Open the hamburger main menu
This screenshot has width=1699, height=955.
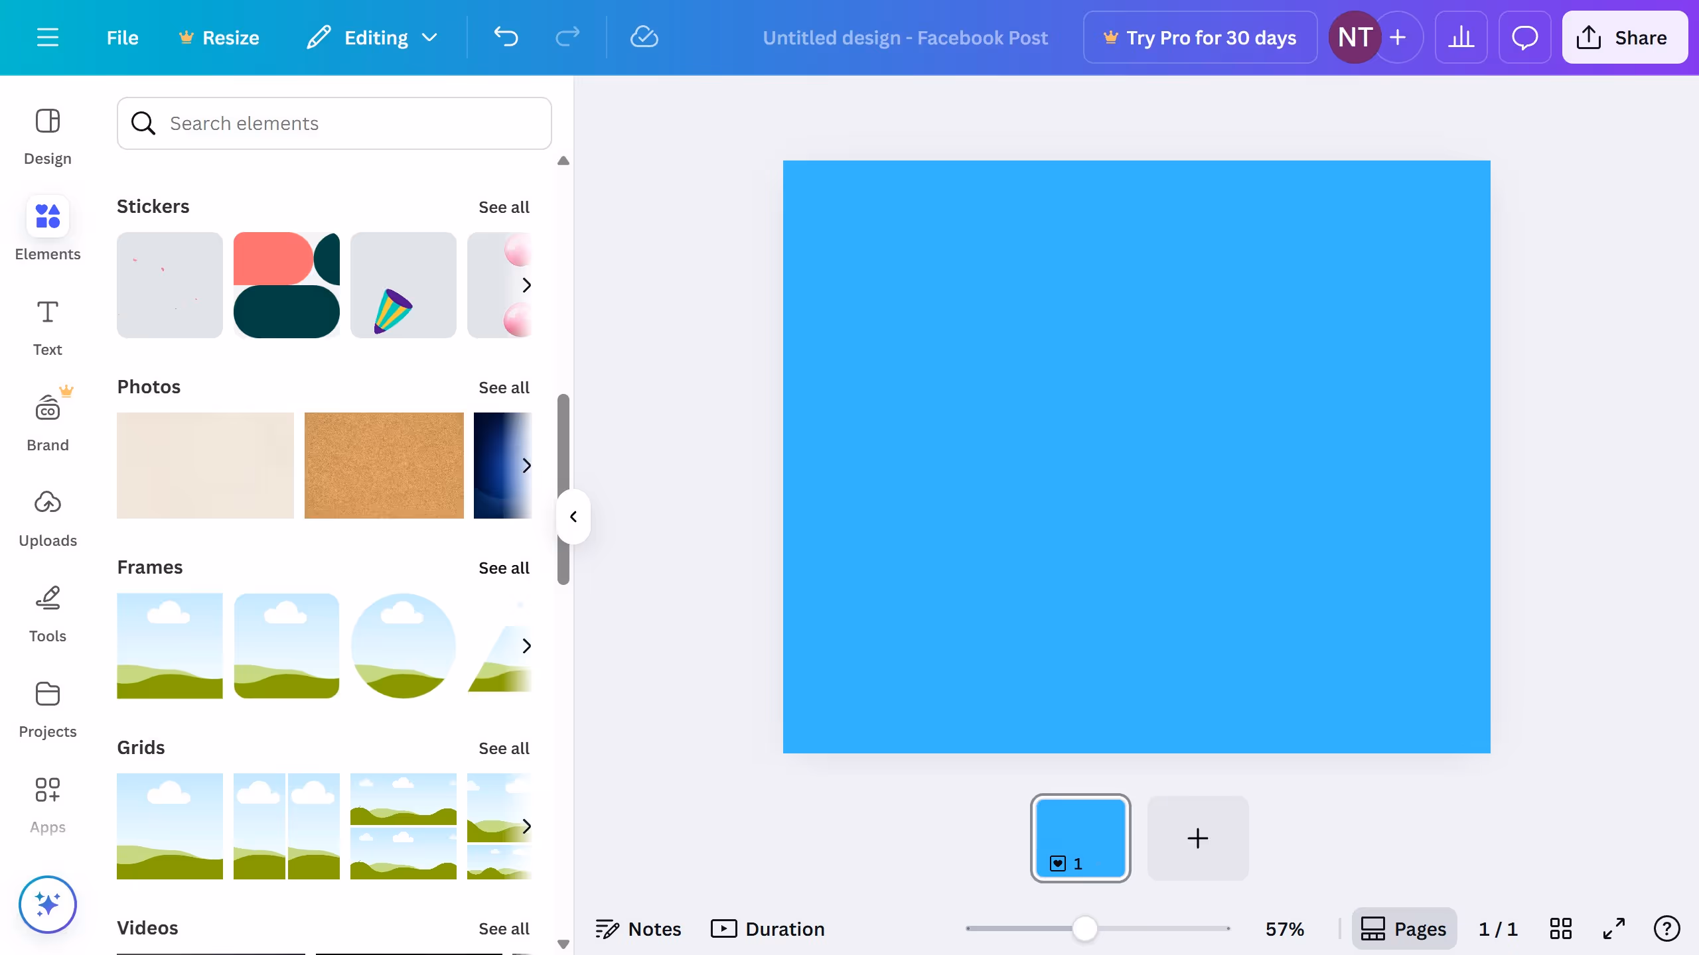pyautogui.click(x=47, y=38)
